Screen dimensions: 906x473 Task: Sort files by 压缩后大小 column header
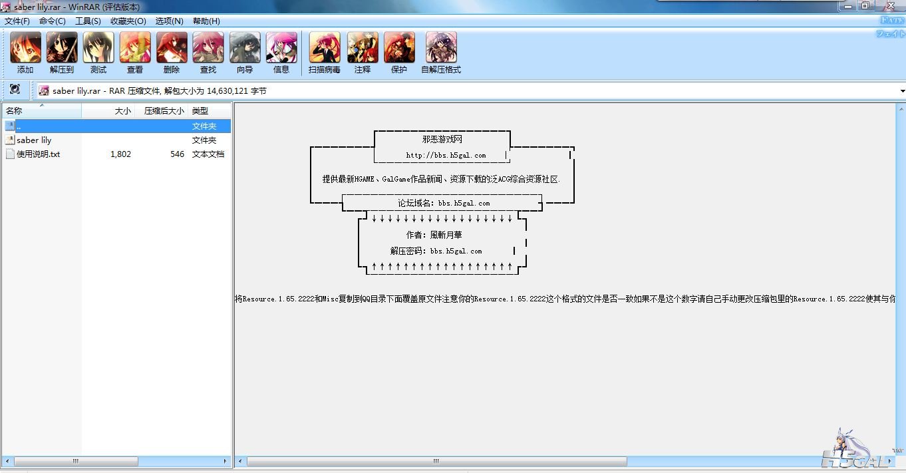pyautogui.click(x=162, y=111)
